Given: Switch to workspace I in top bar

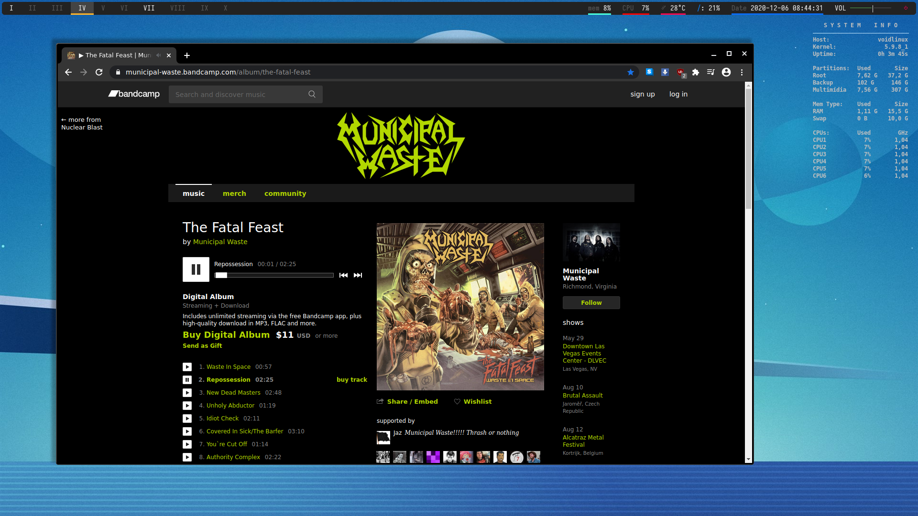Looking at the screenshot, I should tap(11, 8).
